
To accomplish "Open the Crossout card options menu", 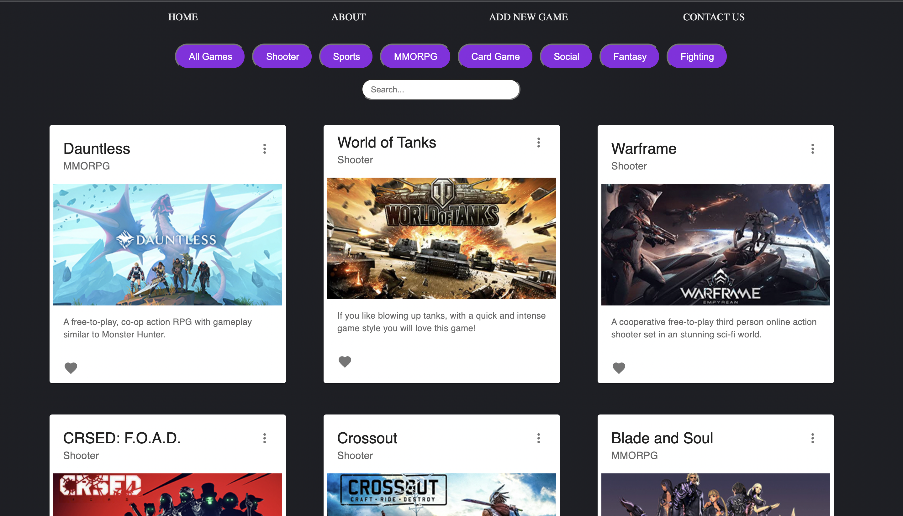I will [538, 438].
